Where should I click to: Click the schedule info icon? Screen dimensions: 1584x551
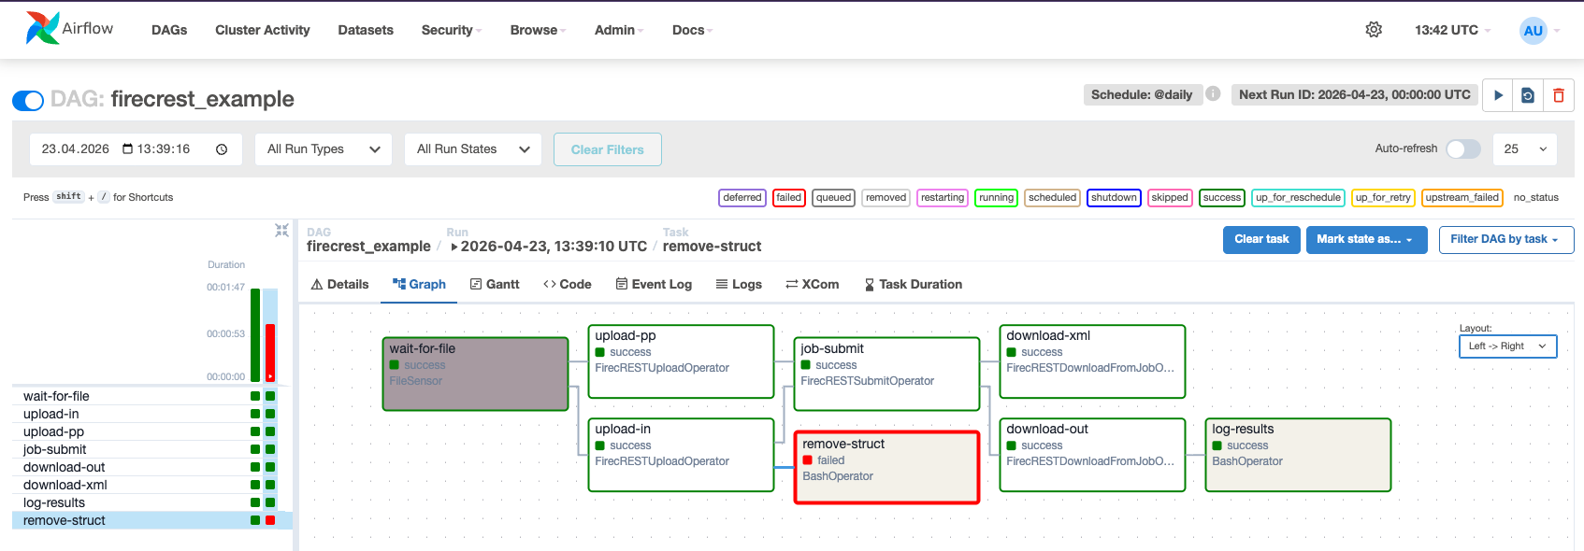tap(1213, 93)
